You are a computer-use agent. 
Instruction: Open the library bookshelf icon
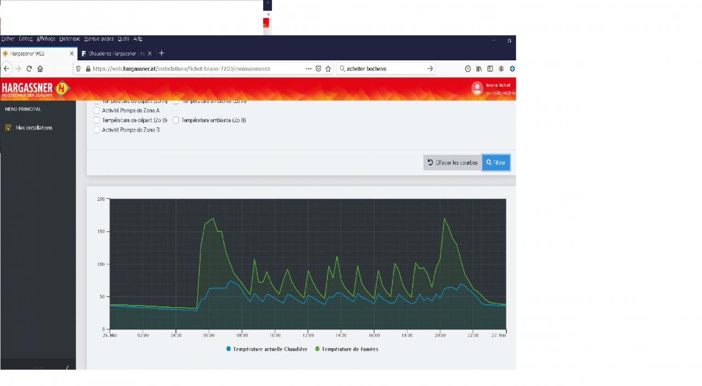coord(479,69)
